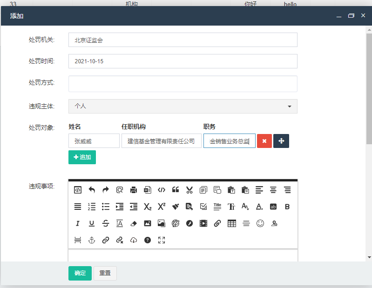Toggle underline text formatting
The height and width of the screenshot is (288, 372).
click(x=92, y=223)
